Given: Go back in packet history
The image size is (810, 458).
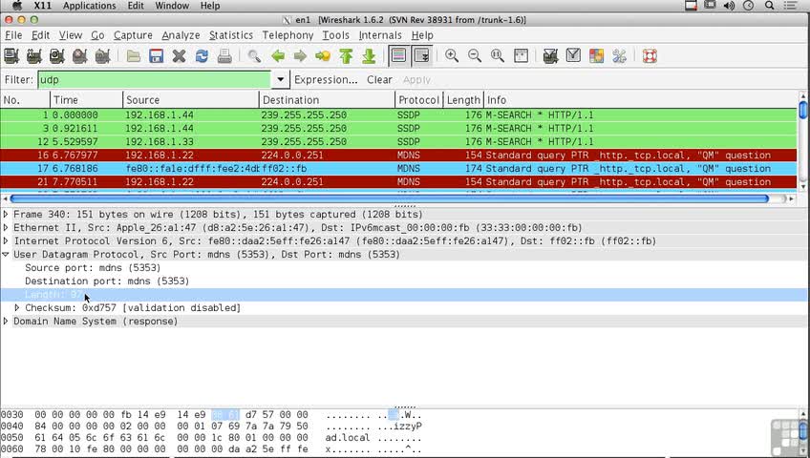Looking at the screenshot, I should pyautogui.click(x=278, y=55).
